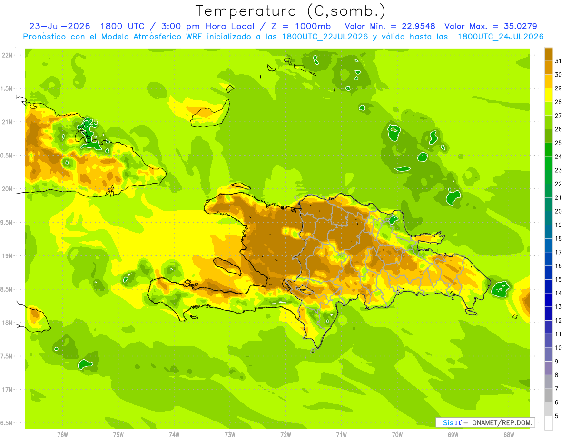Click the "71W" longitude label
This screenshot has width=571, height=441.
coord(341,434)
